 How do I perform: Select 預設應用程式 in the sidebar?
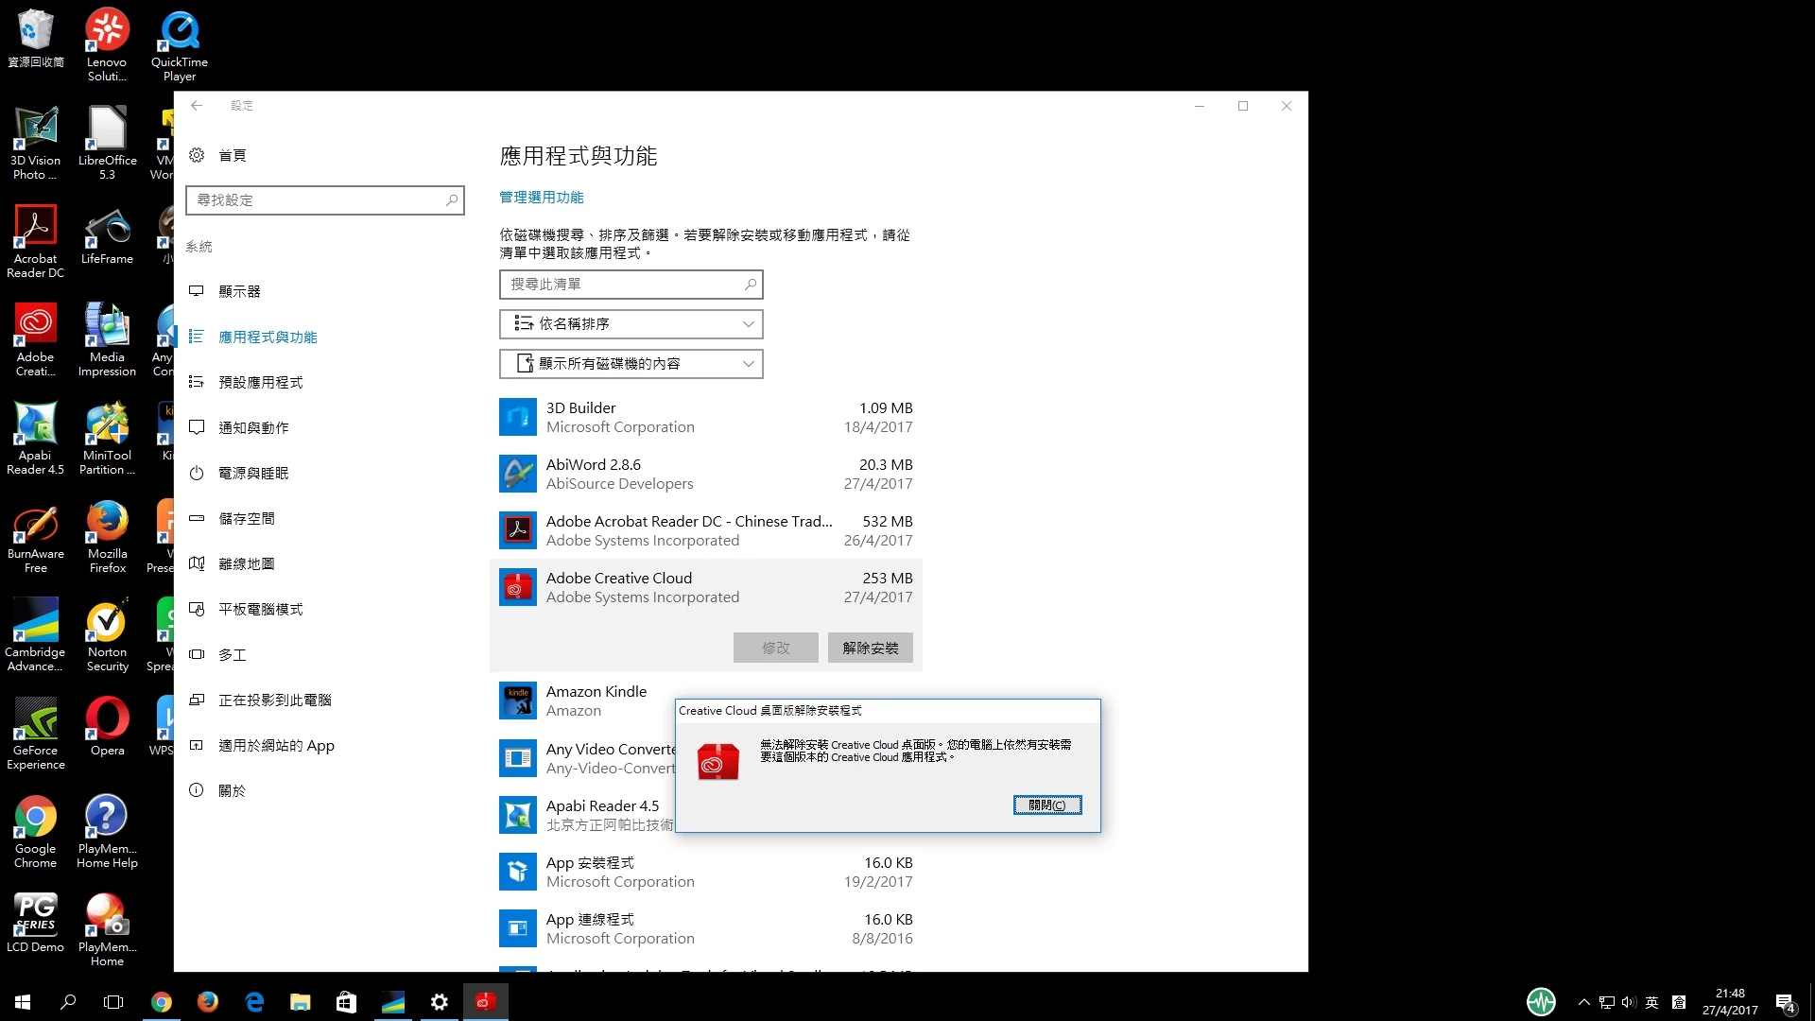point(260,382)
